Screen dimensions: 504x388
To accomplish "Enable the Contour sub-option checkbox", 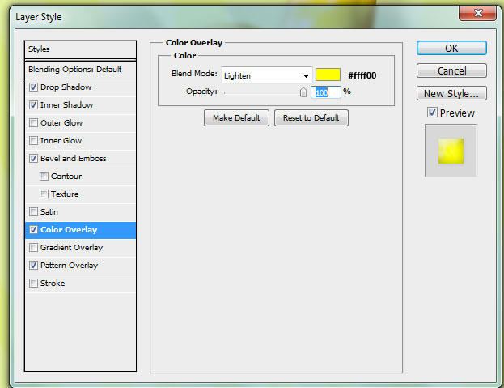I will click(x=44, y=177).
